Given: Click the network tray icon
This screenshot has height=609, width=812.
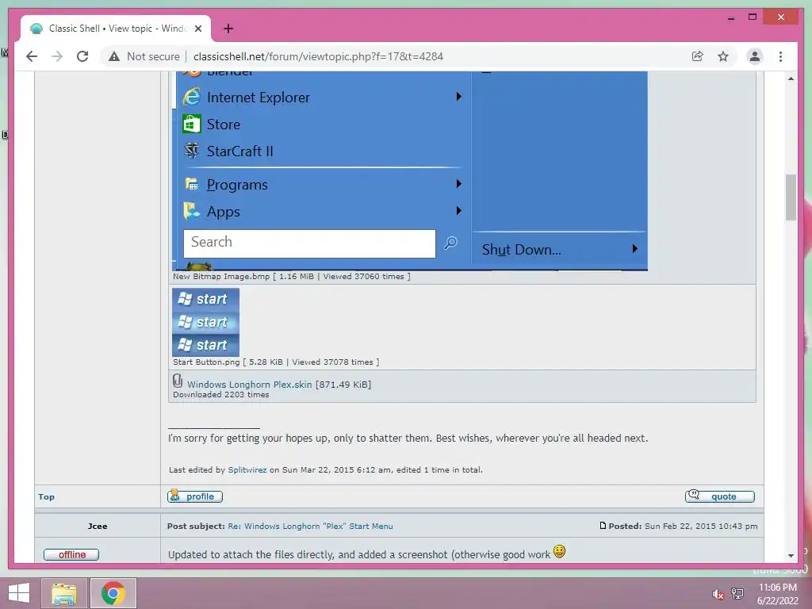Looking at the screenshot, I should (x=737, y=594).
